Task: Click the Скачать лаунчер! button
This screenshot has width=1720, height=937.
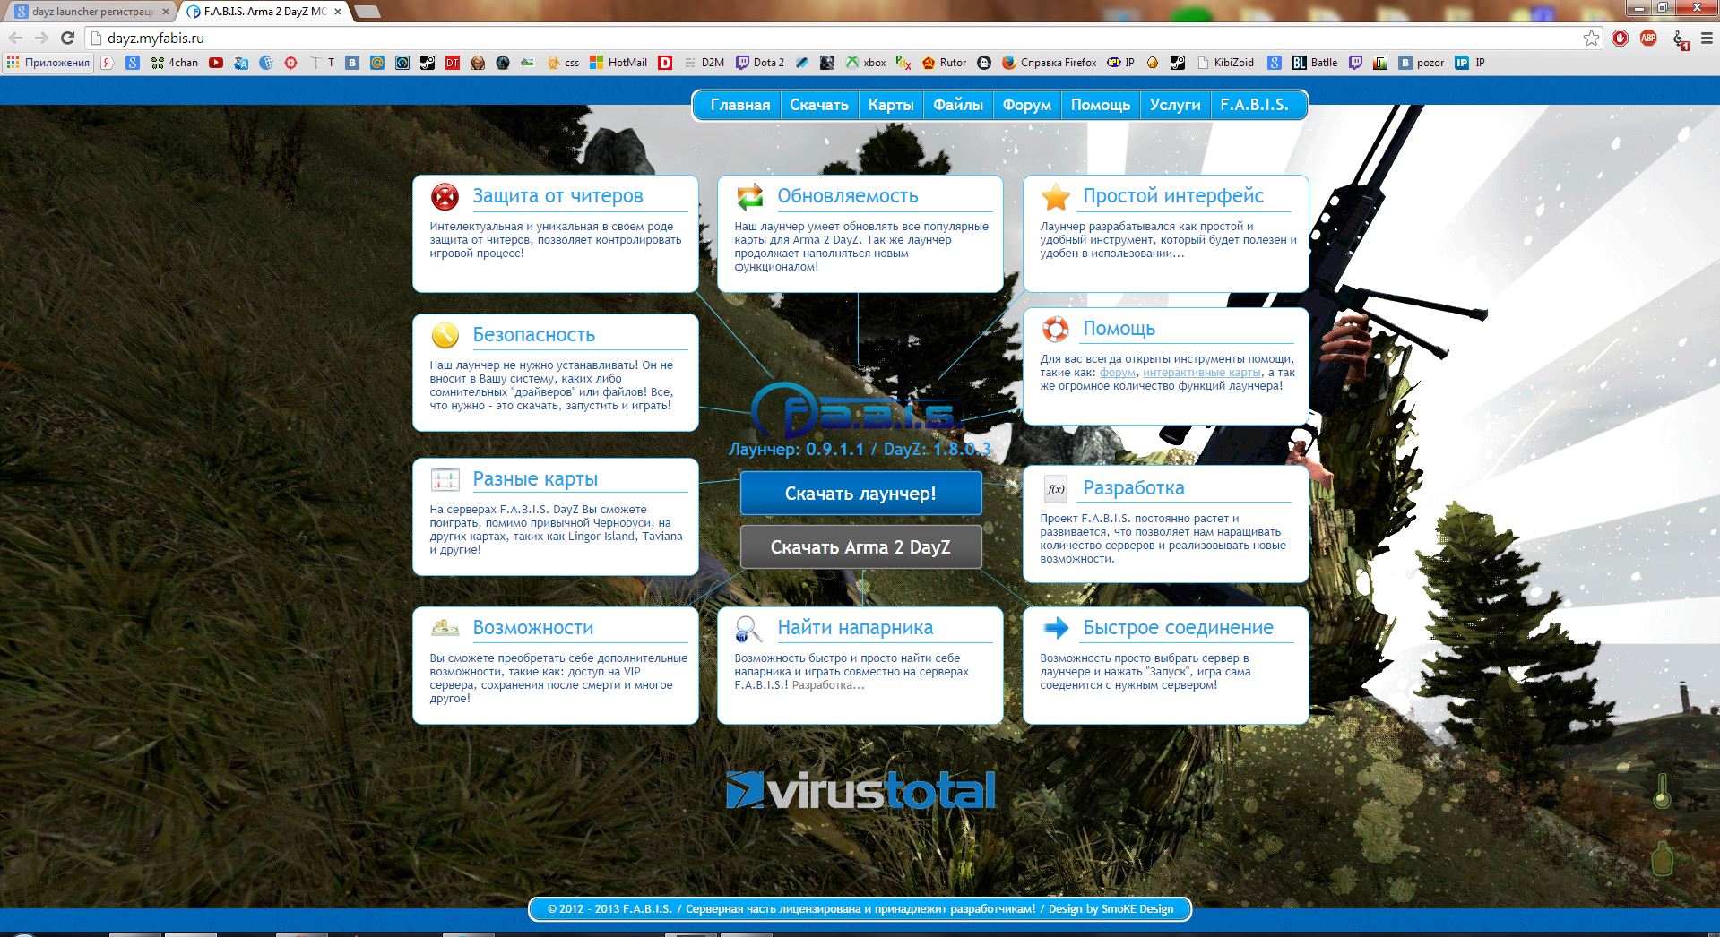Action: click(x=860, y=494)
